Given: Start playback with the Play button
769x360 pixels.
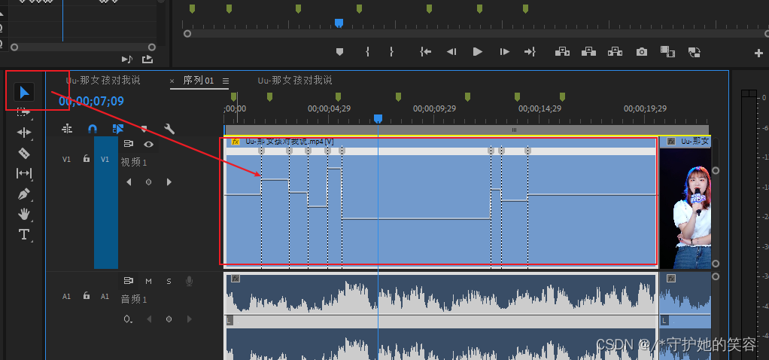Looking at the screenshot, I should coord(478,51).
